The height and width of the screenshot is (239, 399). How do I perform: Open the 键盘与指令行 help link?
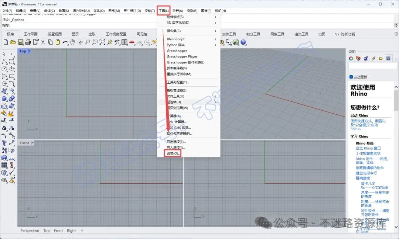click(366, 173)
